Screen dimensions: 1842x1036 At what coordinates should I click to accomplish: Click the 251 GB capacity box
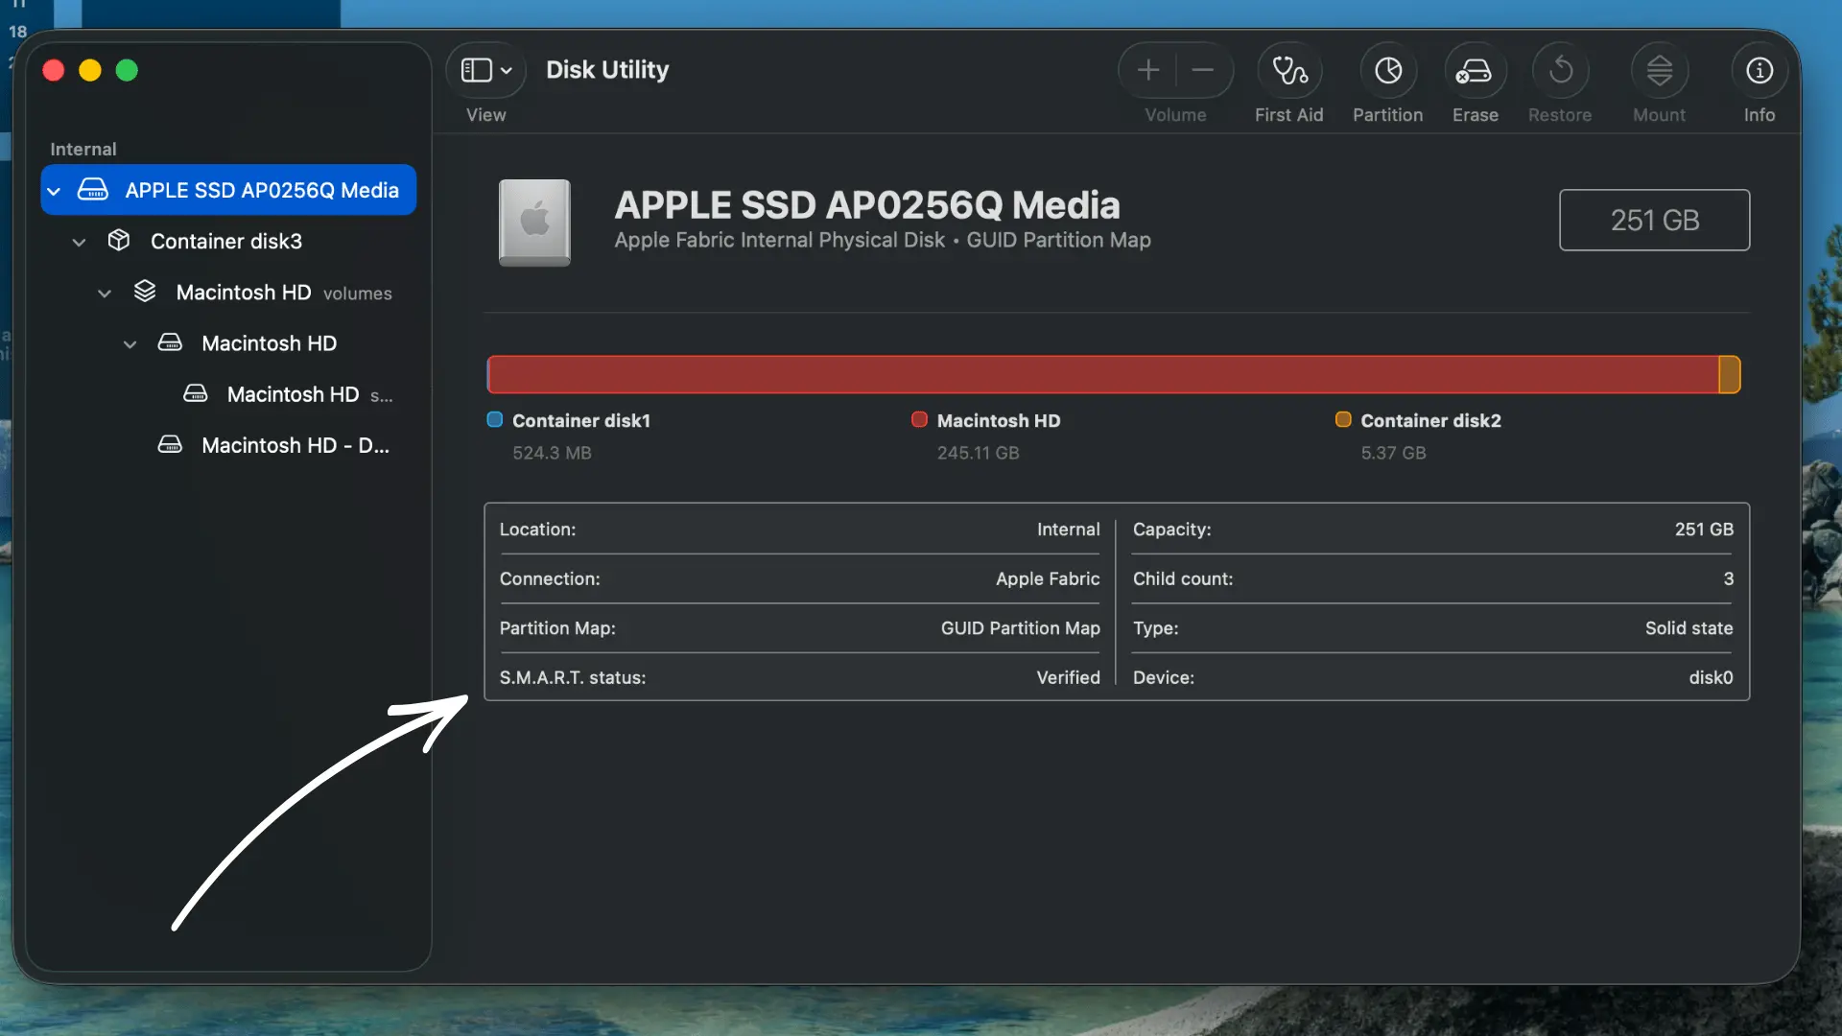[x=1655, y=220]
